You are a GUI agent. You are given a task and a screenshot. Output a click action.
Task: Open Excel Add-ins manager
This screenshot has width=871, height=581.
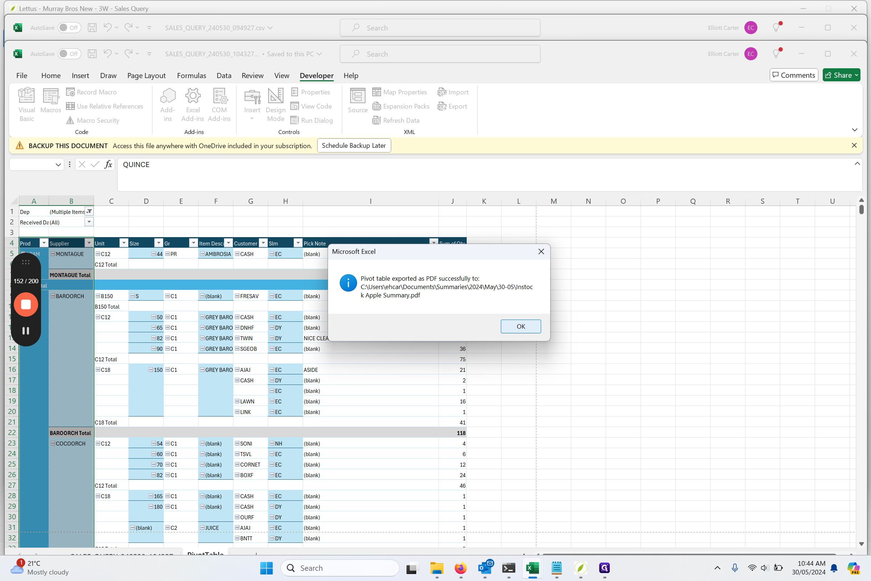click(x=193, y=105)
